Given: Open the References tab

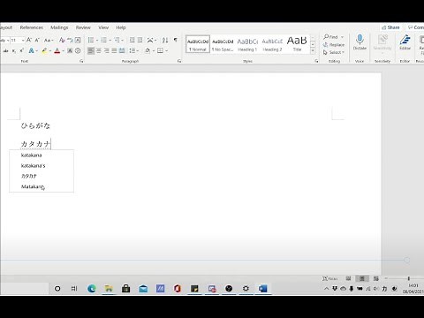Looking at the screenshot, I should (x=32, y=27).
